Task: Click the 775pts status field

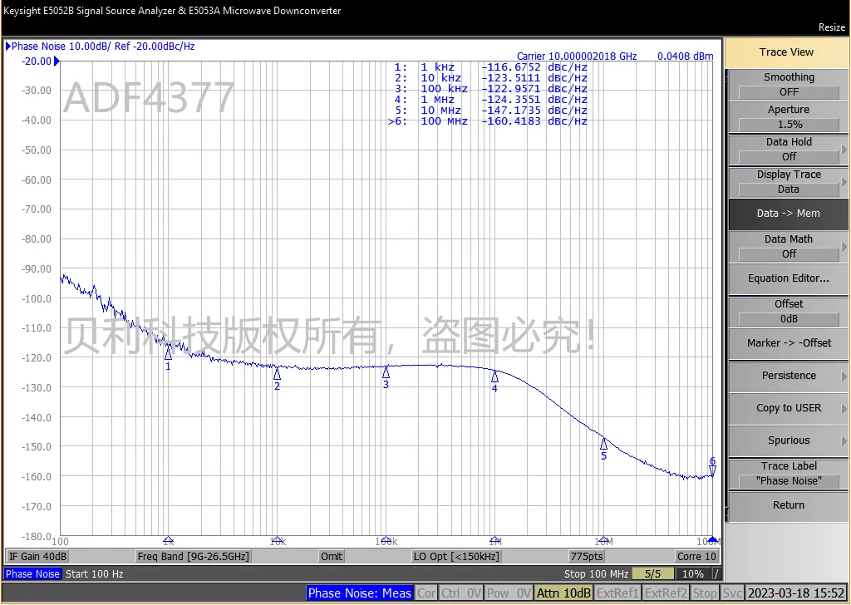Action: click(x=587, y=557)
